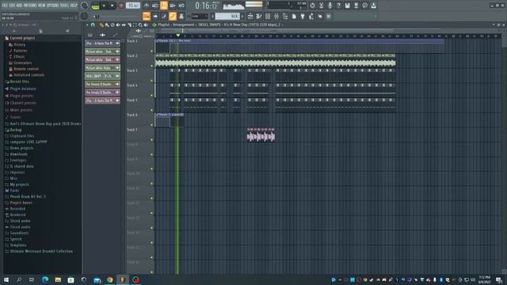The image size is (507, 285).
Task: Select the first picker item on Track 1 row
Action: pyautogui.click(x=102, y=44)
